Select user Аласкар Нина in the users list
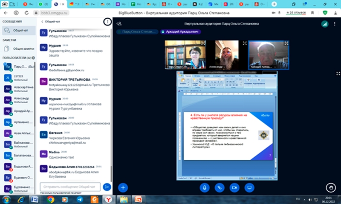This screenshot has width=341, height=204. pyautogui.click(x=19, y=89)
